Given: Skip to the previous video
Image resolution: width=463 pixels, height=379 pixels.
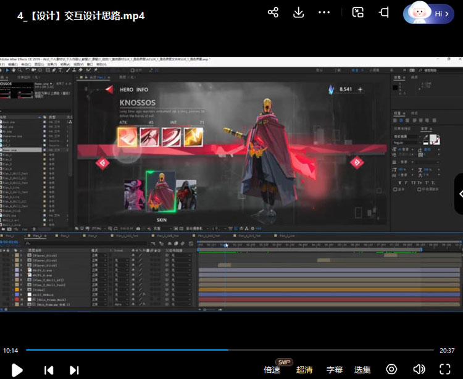Looking at the screenshot, I should pyautogui.click(x=49, y=370).
